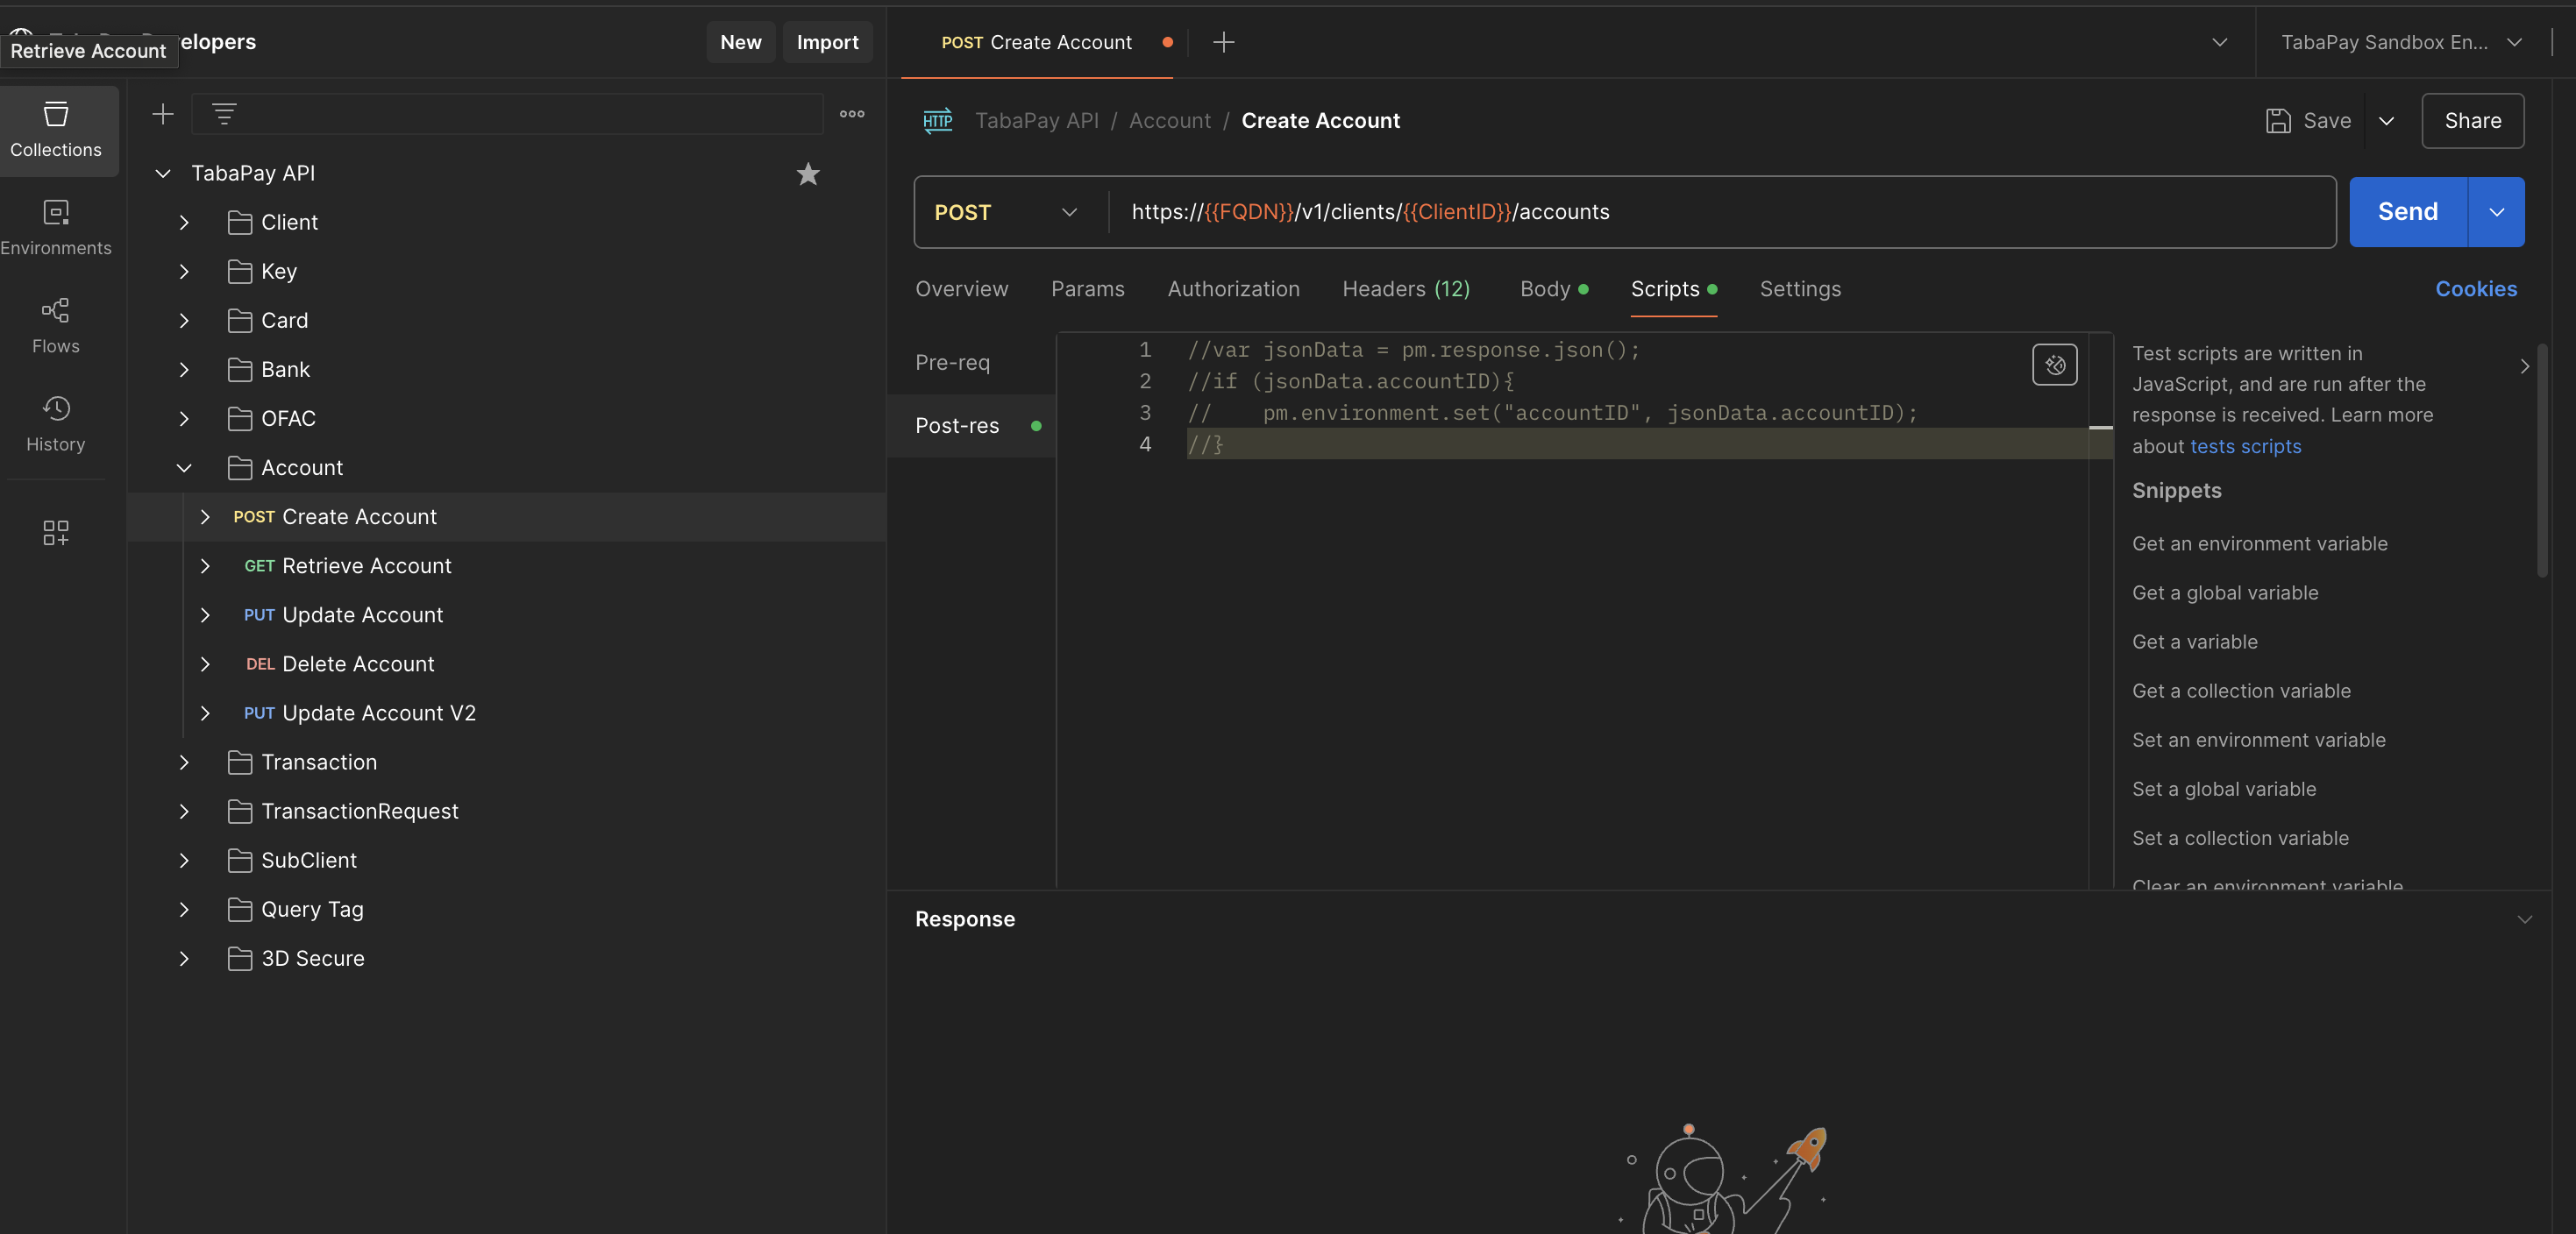
Task: Open the grid-plus workspace configuration icon
Action: point(56,532)
